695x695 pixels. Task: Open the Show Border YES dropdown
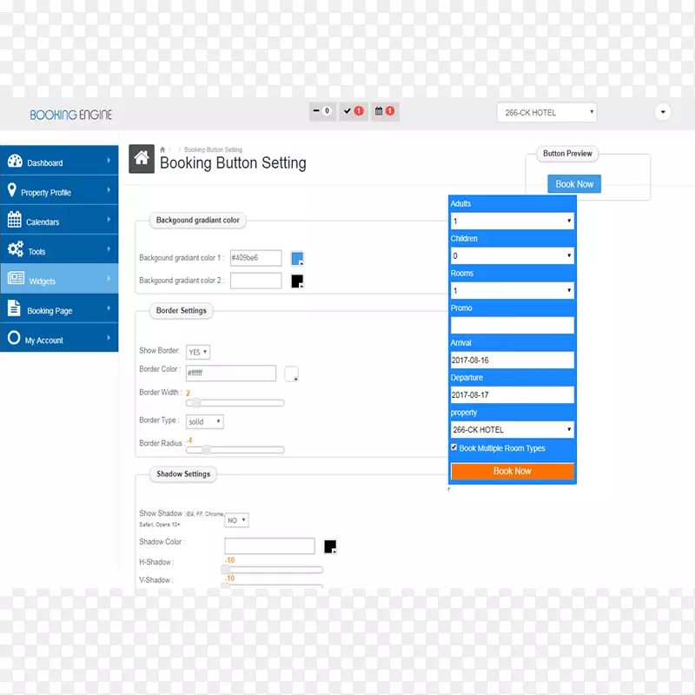coord(198,352)
